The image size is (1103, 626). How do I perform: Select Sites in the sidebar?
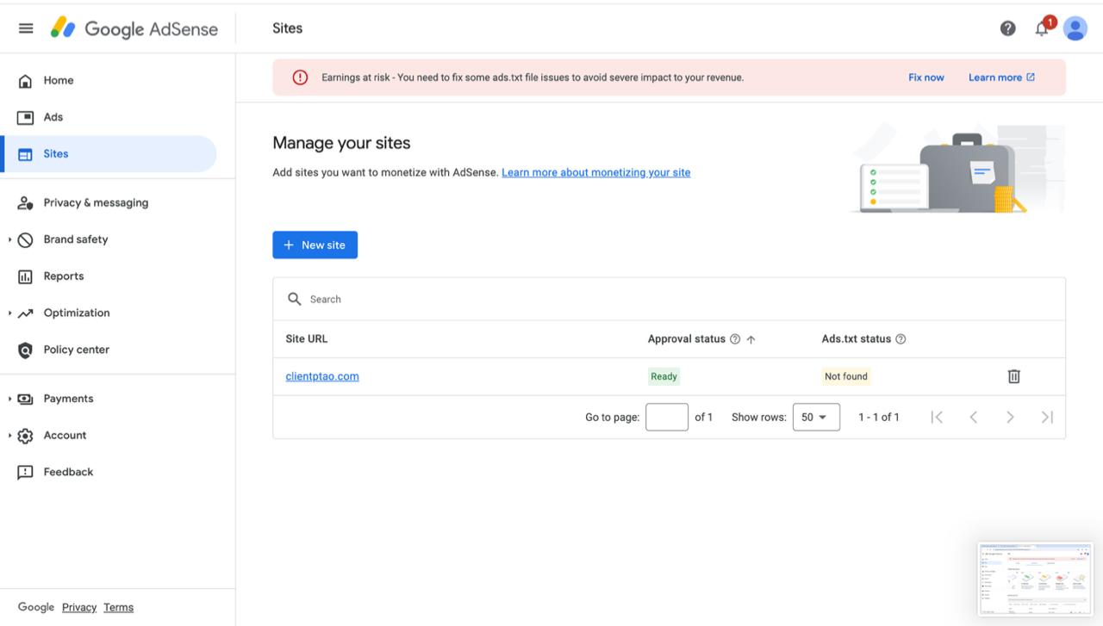point(109,154)
